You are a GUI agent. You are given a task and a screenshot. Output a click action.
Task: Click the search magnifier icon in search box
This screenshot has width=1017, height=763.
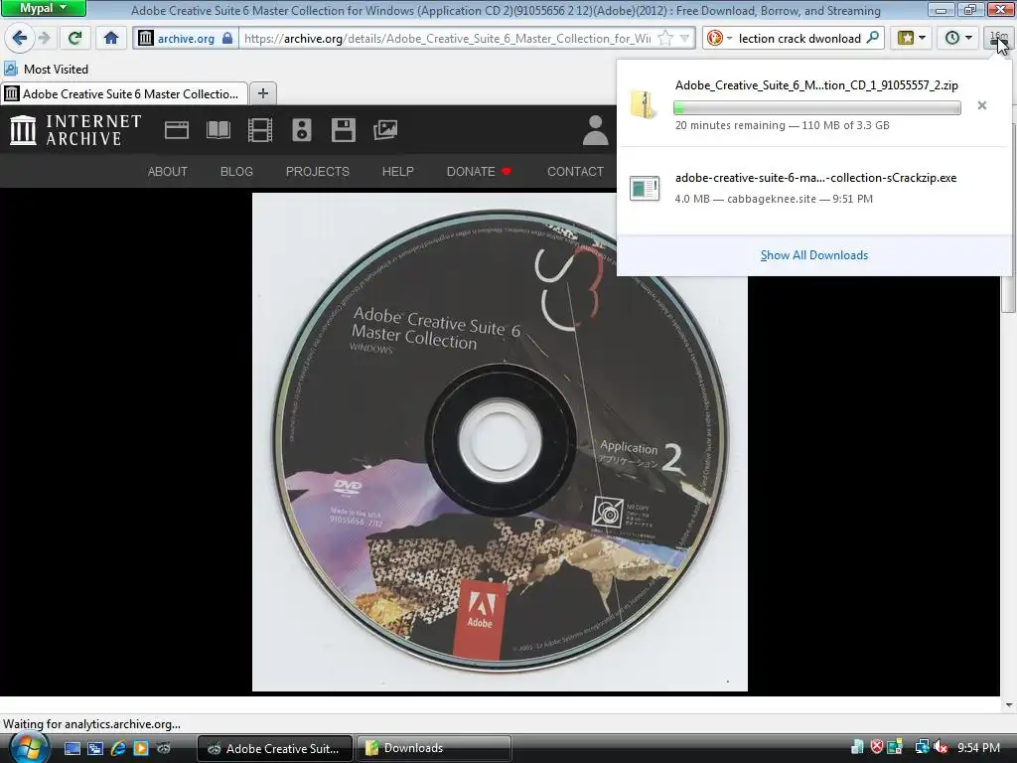coord(873,38)
